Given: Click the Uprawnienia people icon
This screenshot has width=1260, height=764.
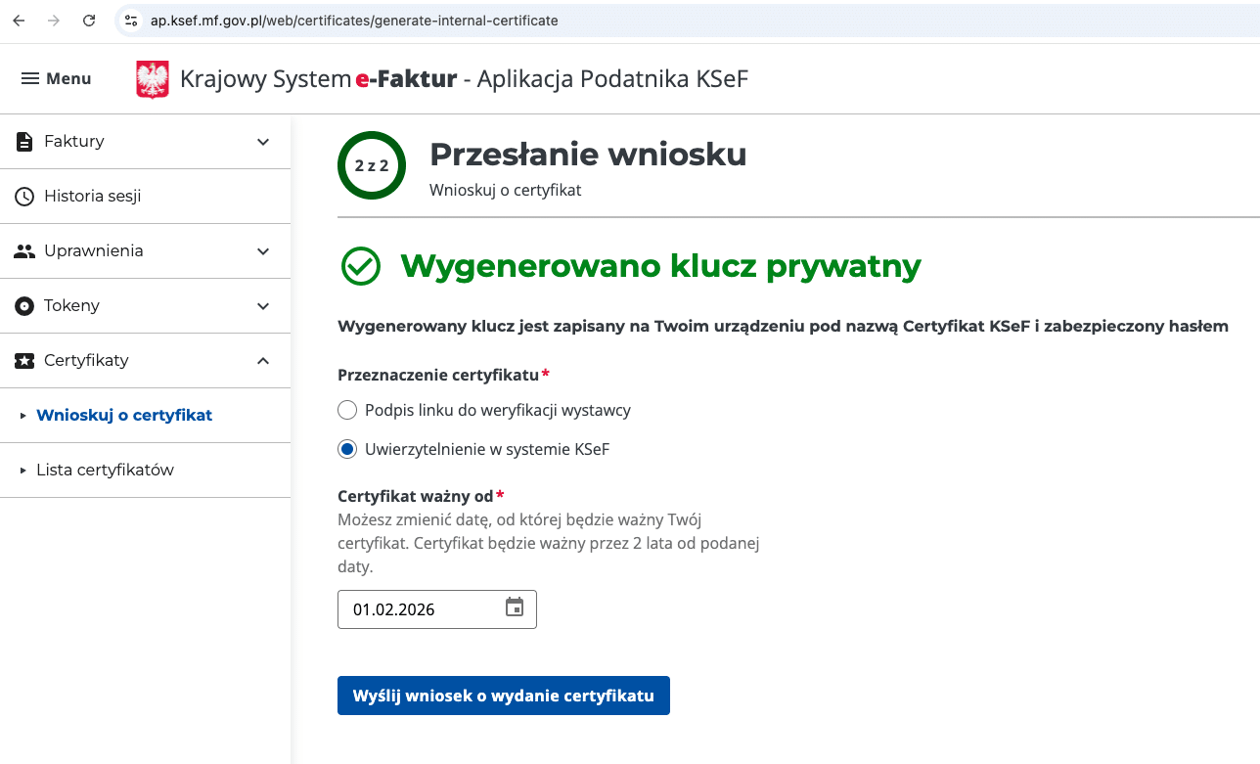Looking at the screenshot, I should click(x=24, y=251).
